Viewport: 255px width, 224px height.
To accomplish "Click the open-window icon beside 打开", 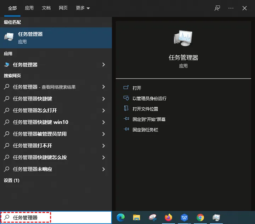I will click(x=126, y=88).
